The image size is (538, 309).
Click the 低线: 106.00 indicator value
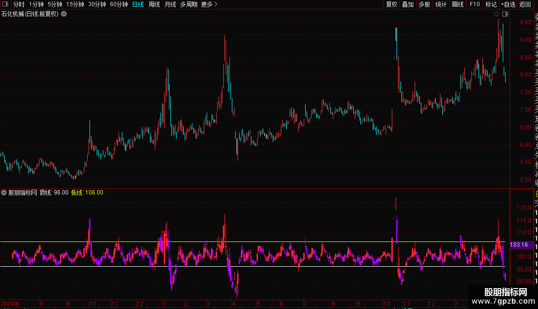[87, 193]
